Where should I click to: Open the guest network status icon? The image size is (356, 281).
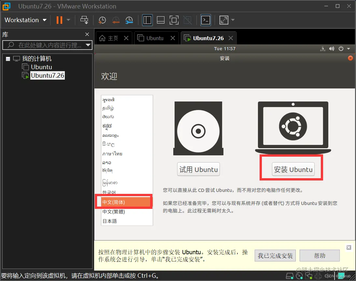point(323,49)
